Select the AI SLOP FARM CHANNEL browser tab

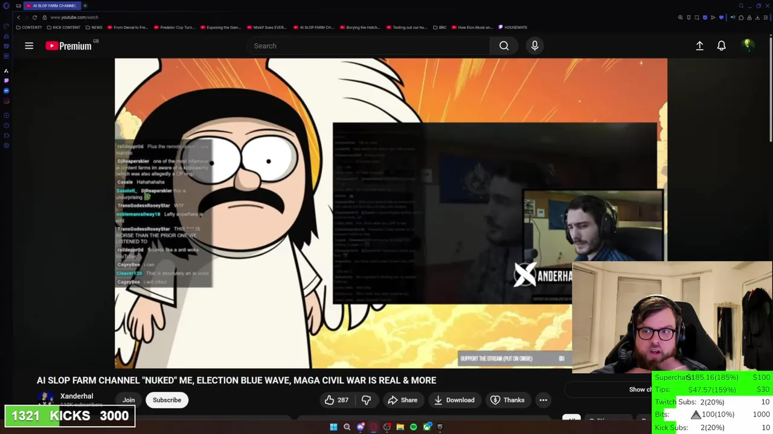(x=54, y=5)
